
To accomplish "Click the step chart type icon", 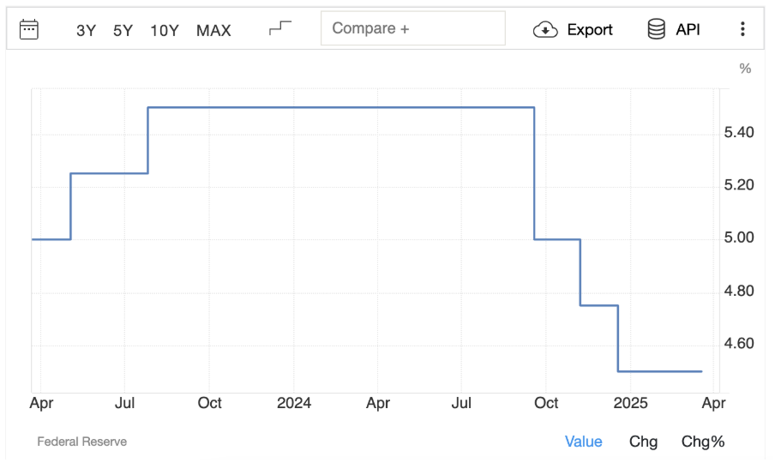I will click(280, 28).
